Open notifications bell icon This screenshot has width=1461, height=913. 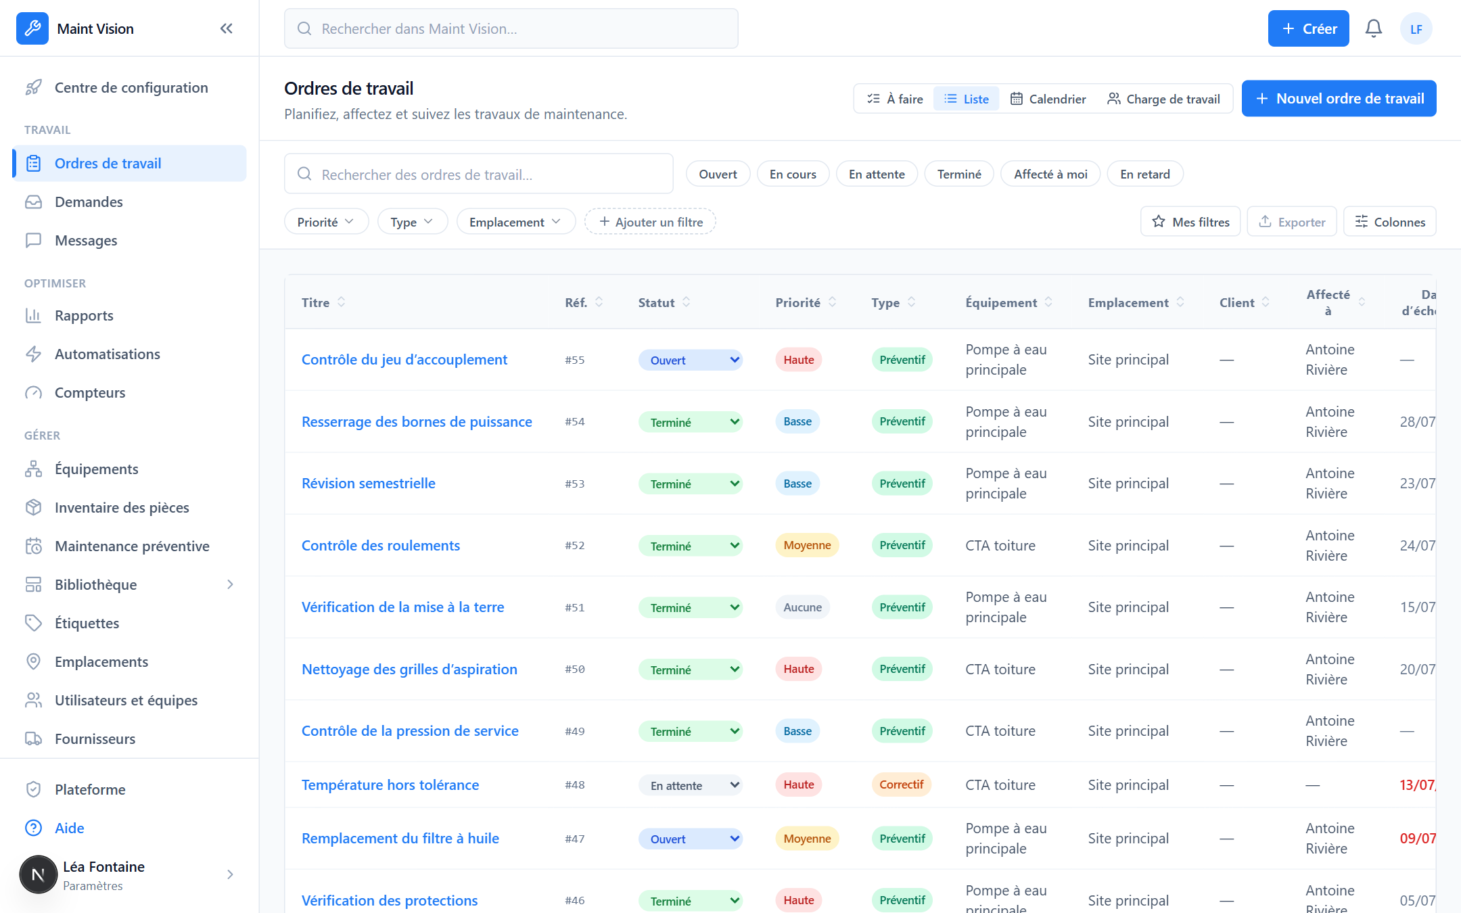[x=1373, y=28]
